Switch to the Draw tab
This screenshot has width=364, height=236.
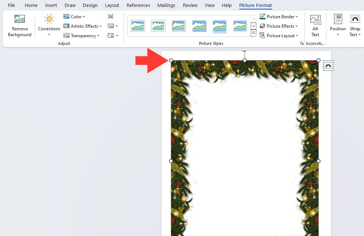pos(70,5)
